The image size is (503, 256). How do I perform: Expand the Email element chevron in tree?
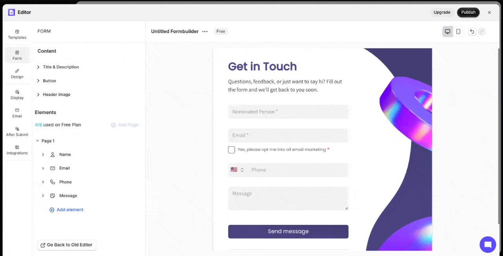coord(43,168)
